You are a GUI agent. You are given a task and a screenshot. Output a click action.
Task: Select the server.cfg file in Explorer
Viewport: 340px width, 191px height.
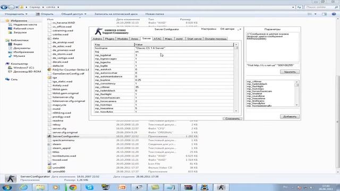(x=59, y=128)
